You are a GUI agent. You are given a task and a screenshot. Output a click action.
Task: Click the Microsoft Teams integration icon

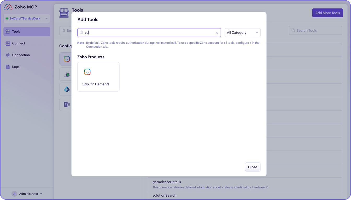[67, 104]
